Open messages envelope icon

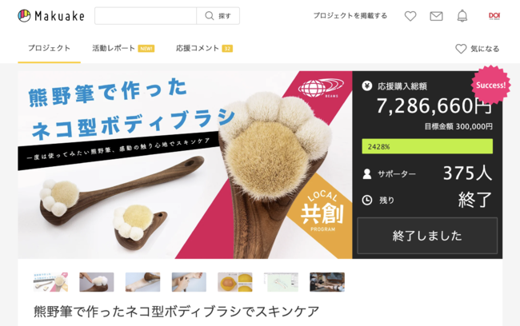click(436, 16)
